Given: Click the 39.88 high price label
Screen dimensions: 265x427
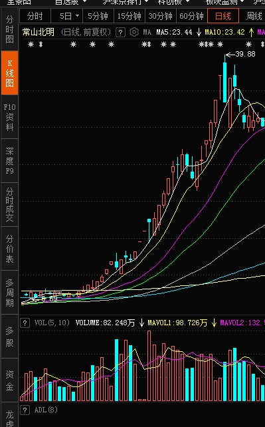Looking at the screenshot, I should pos(245,54).
